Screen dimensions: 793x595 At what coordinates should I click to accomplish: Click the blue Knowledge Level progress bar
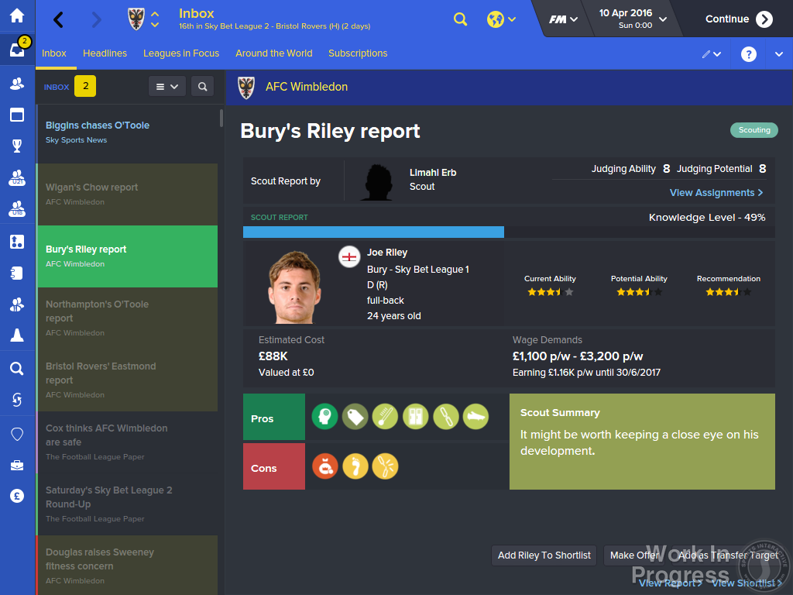tap(373, 232)
